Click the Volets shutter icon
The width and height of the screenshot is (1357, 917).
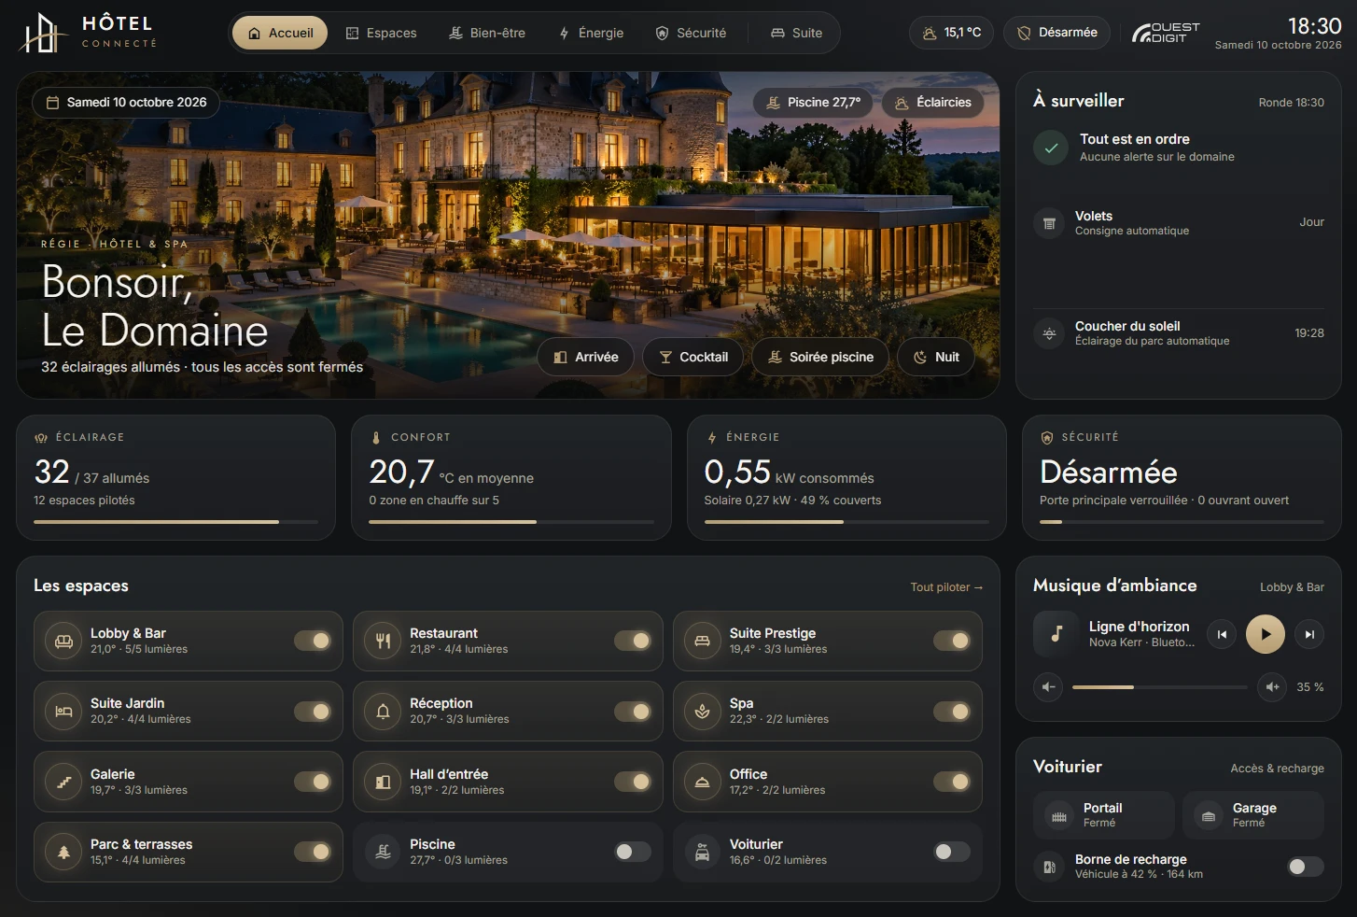point(1049,223)
